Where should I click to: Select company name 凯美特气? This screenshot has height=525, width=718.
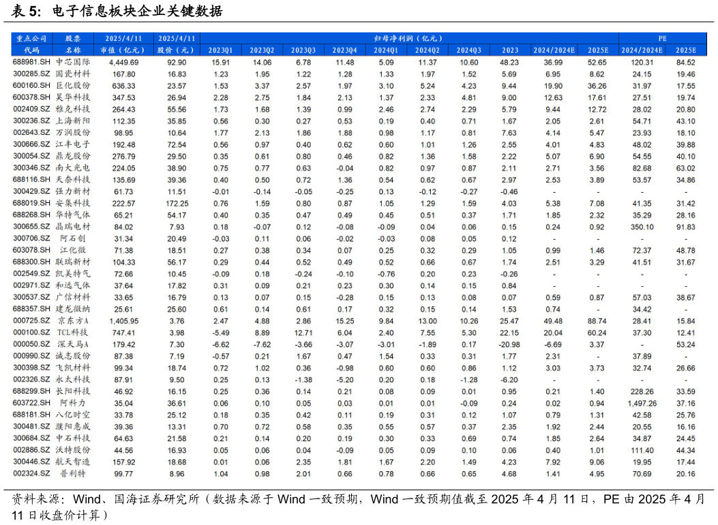73,274
